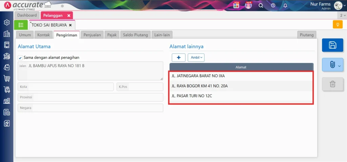Open the inventory hand truck icon
Image resolution: width=347 pixels, height=162 pixels.
[7, 90]
